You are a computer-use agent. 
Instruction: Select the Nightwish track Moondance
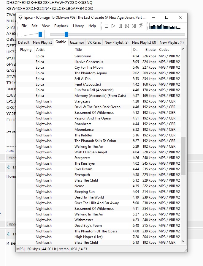99,130
